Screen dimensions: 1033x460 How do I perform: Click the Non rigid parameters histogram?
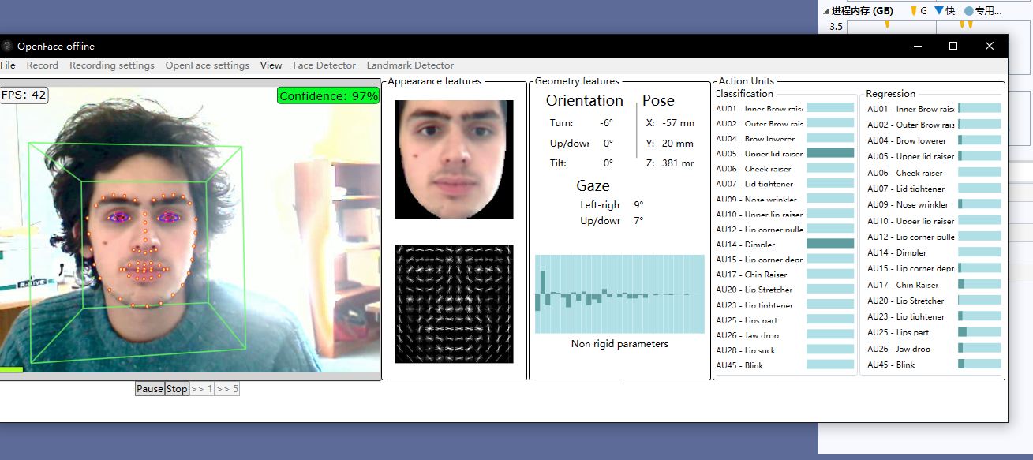click(619, 292)
